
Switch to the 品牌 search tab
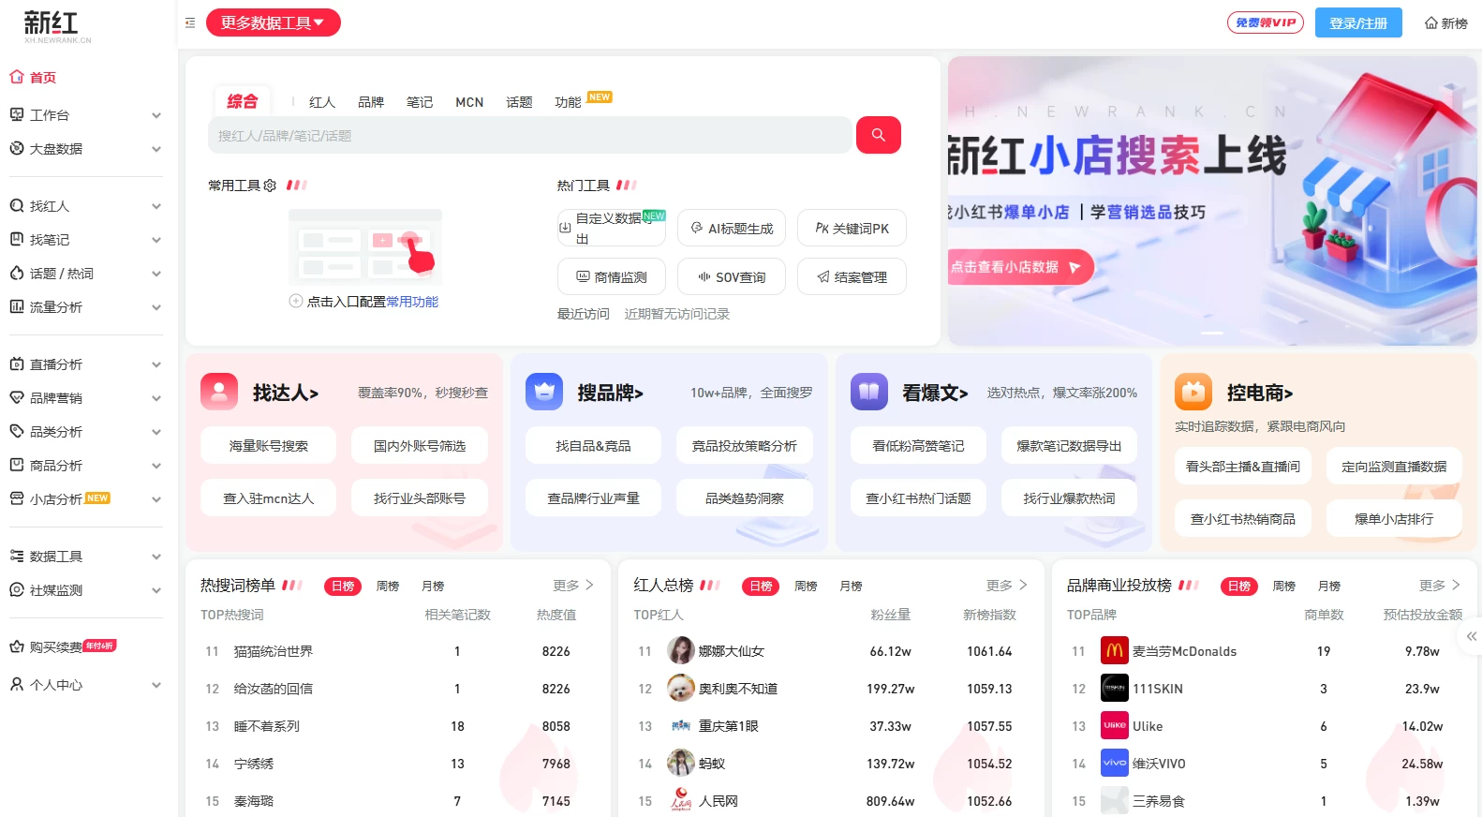coord(370,102)
